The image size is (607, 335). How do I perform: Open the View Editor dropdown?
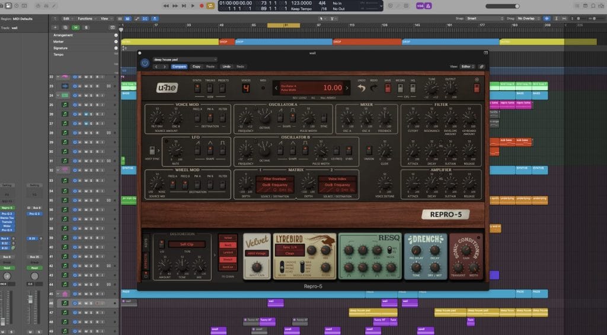(x=466, y=66)
